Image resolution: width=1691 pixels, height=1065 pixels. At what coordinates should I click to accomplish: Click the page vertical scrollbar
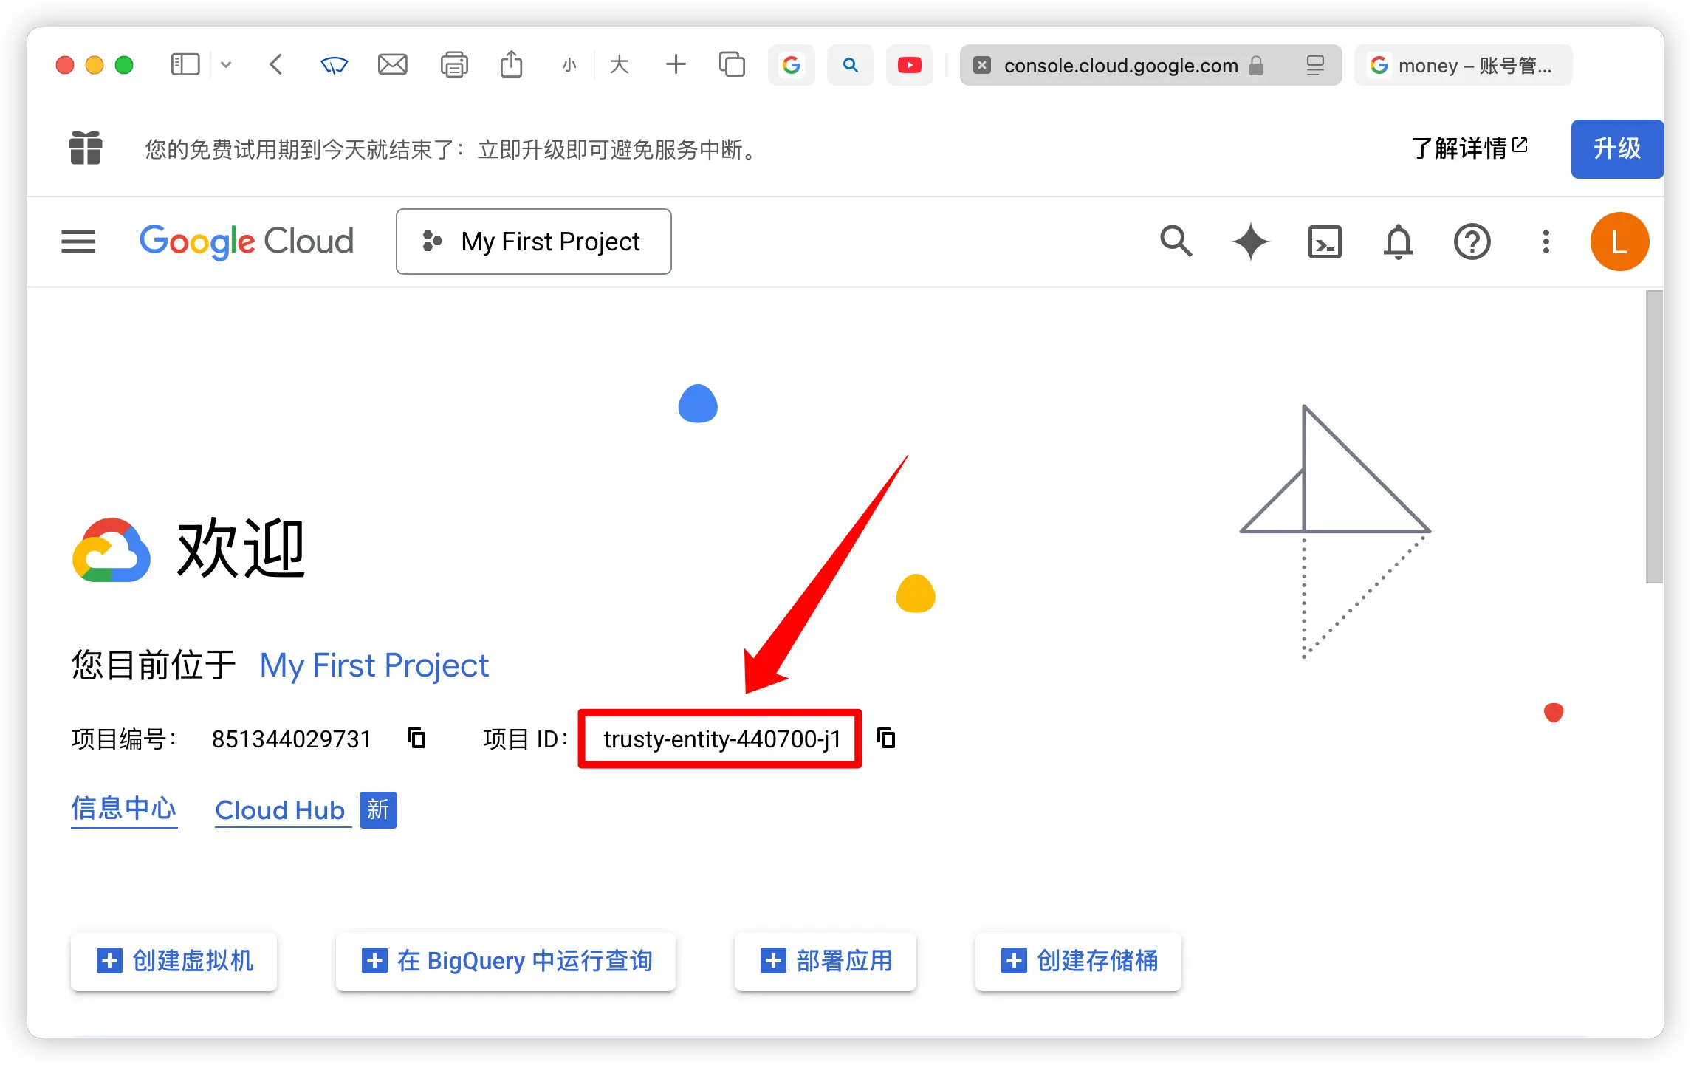[x=1654, y=436]
